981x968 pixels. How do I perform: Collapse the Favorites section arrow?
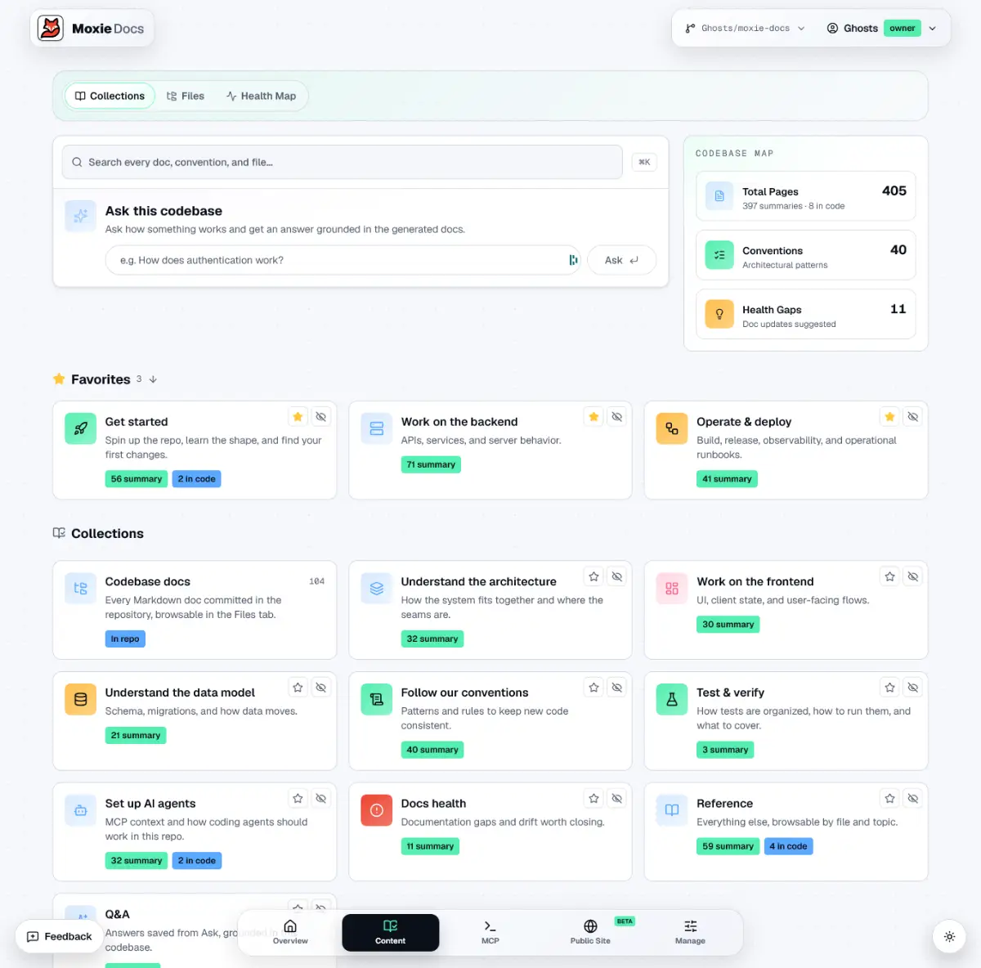pyautogui.click(x=153, y=379)
